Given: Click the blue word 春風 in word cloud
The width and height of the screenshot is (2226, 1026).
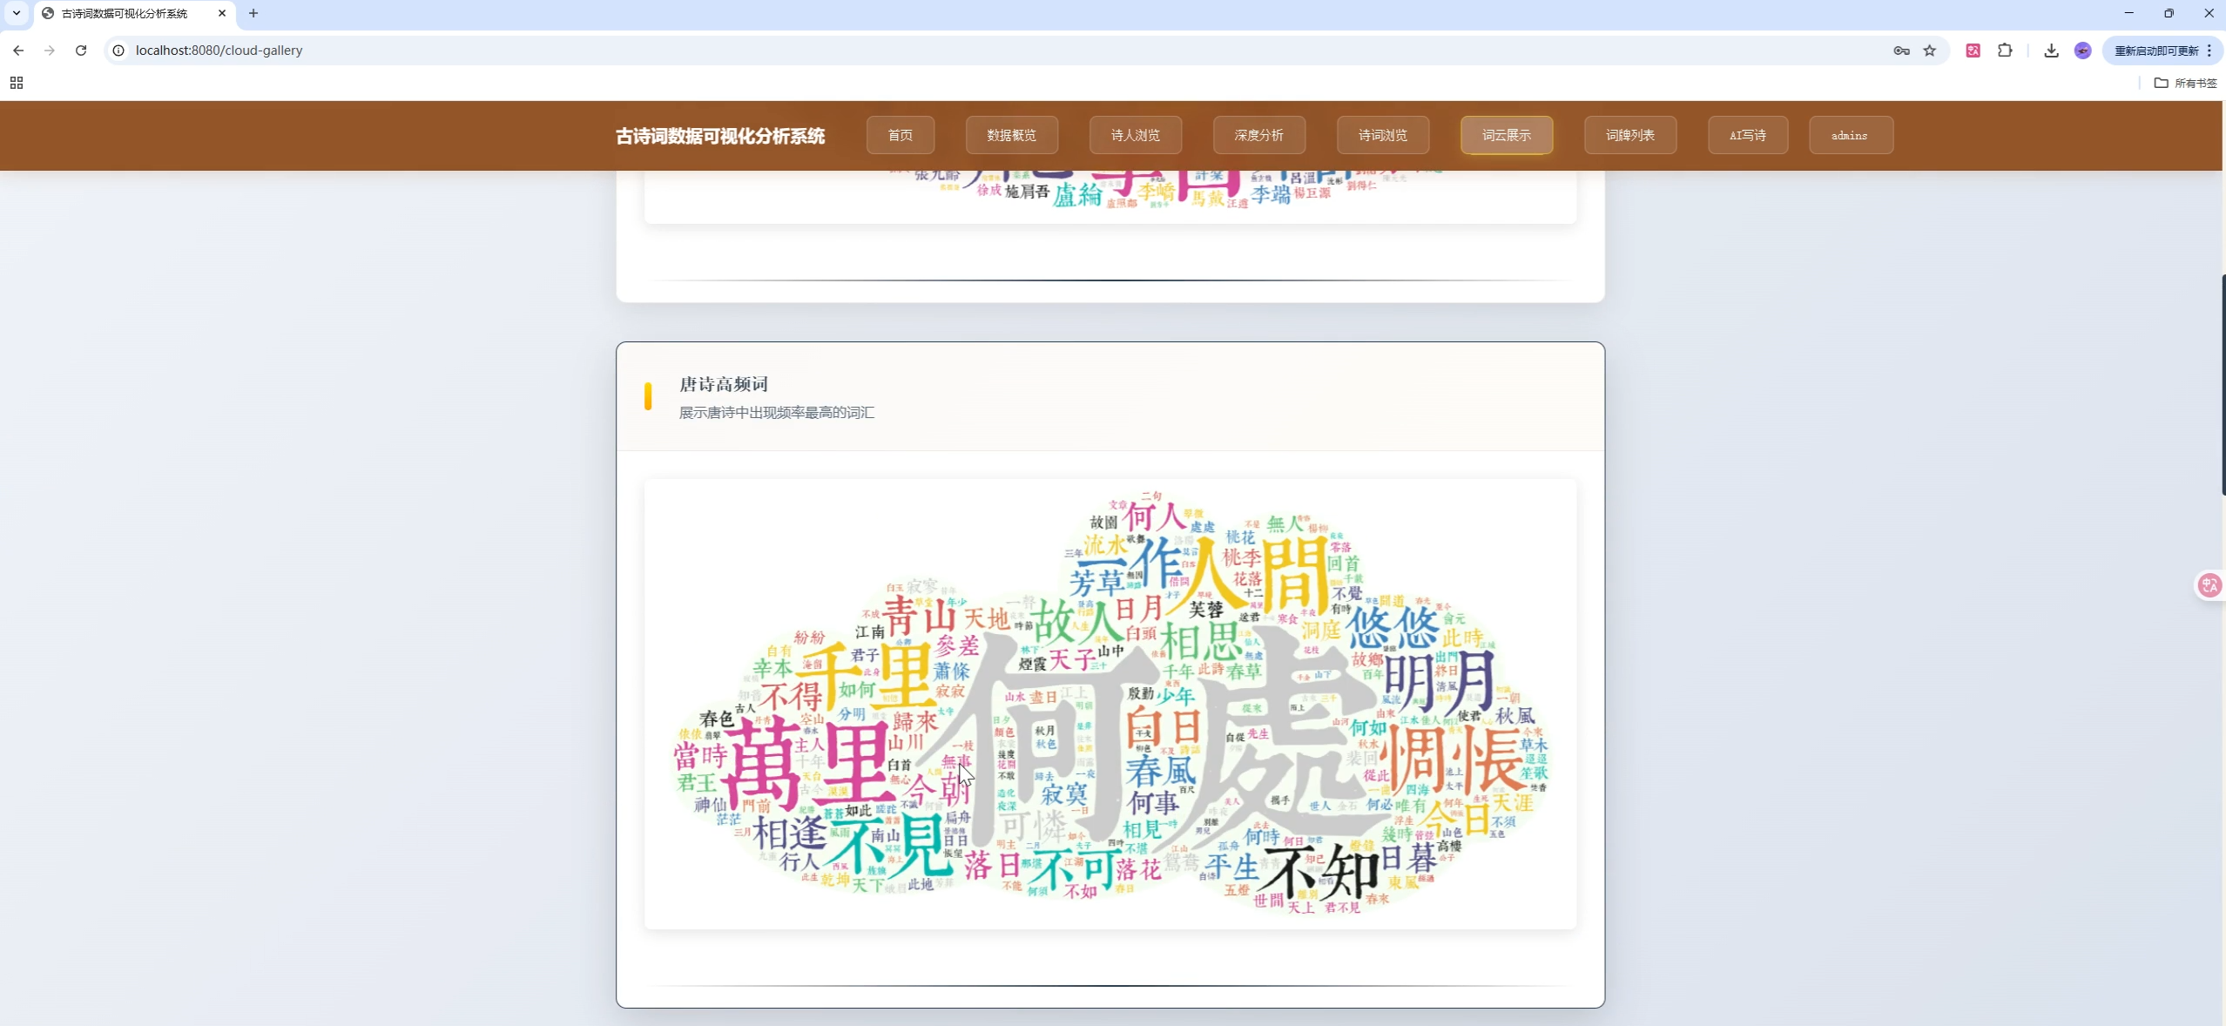Looking at the screenshot, I should 1162,773.
